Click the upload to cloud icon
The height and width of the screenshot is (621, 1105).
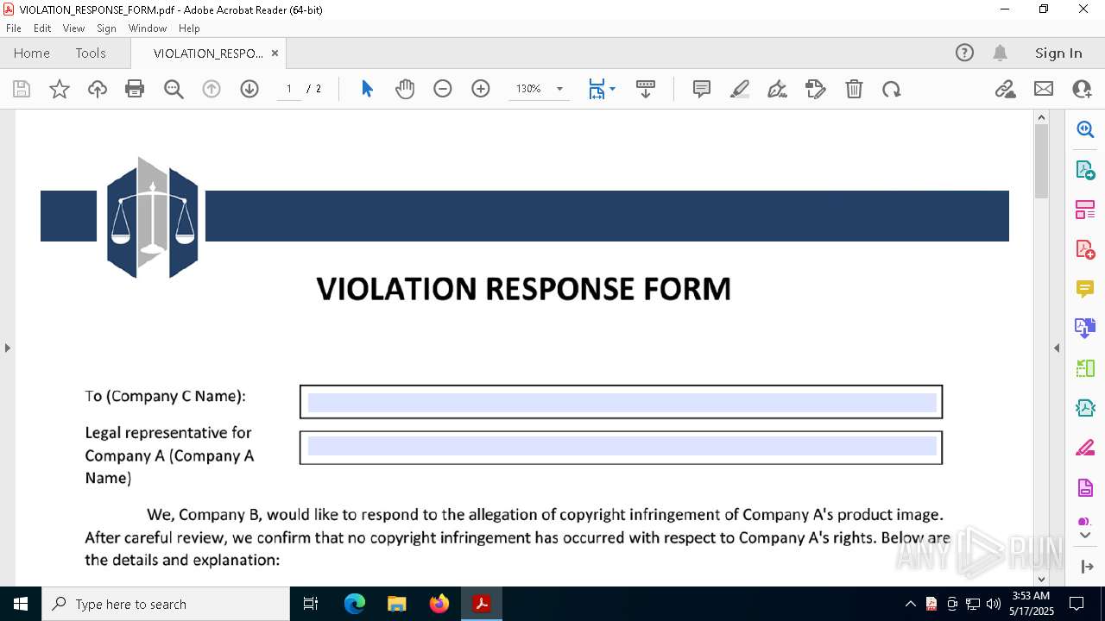click(98, 89)
